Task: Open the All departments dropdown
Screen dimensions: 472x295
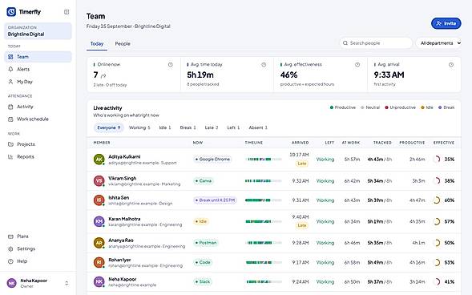Action: coord(439,43)
